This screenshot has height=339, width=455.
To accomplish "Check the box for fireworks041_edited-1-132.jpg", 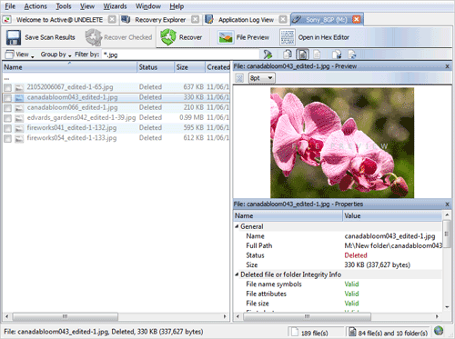I will 8,128.
